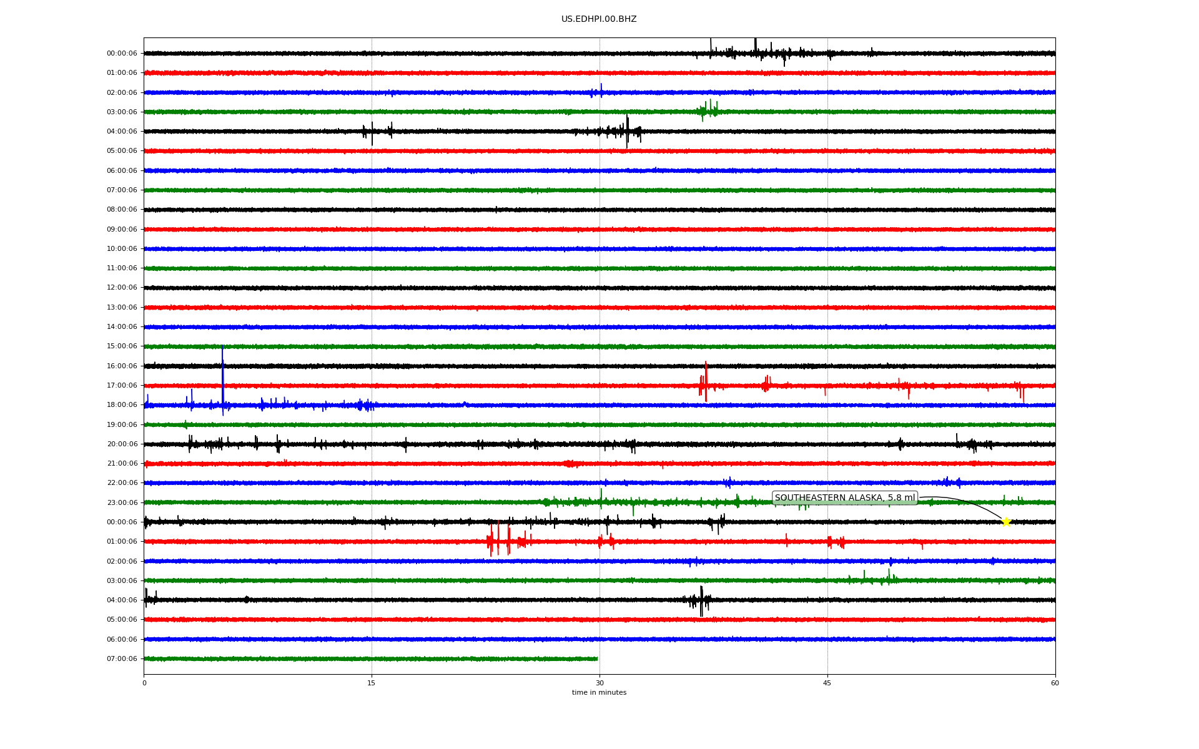Click the end of the last green trace
This screenshot has height=749, width=1199.
pos(596,658)
